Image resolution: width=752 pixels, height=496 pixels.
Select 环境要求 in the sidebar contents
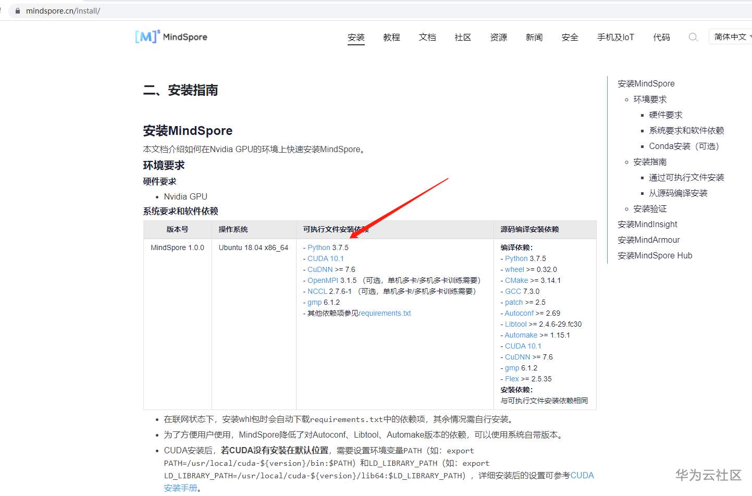point(650,99)
